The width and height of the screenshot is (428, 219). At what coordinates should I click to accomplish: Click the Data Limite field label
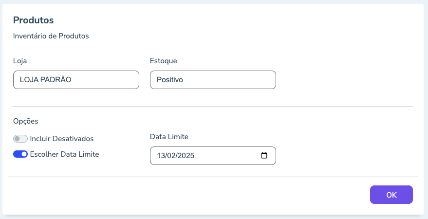[169, 137]
